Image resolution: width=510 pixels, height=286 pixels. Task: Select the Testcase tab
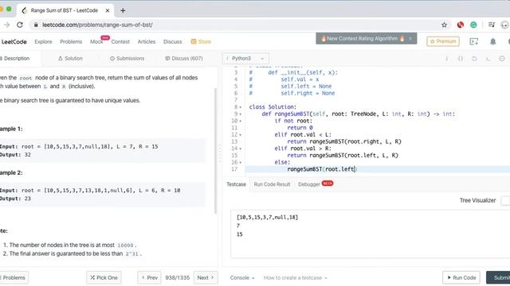(236, 184)
